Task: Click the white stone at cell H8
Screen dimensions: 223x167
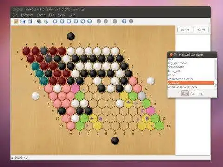Action: coord(119,103)
